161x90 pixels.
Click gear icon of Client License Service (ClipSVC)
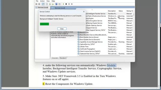coord(78,51)
